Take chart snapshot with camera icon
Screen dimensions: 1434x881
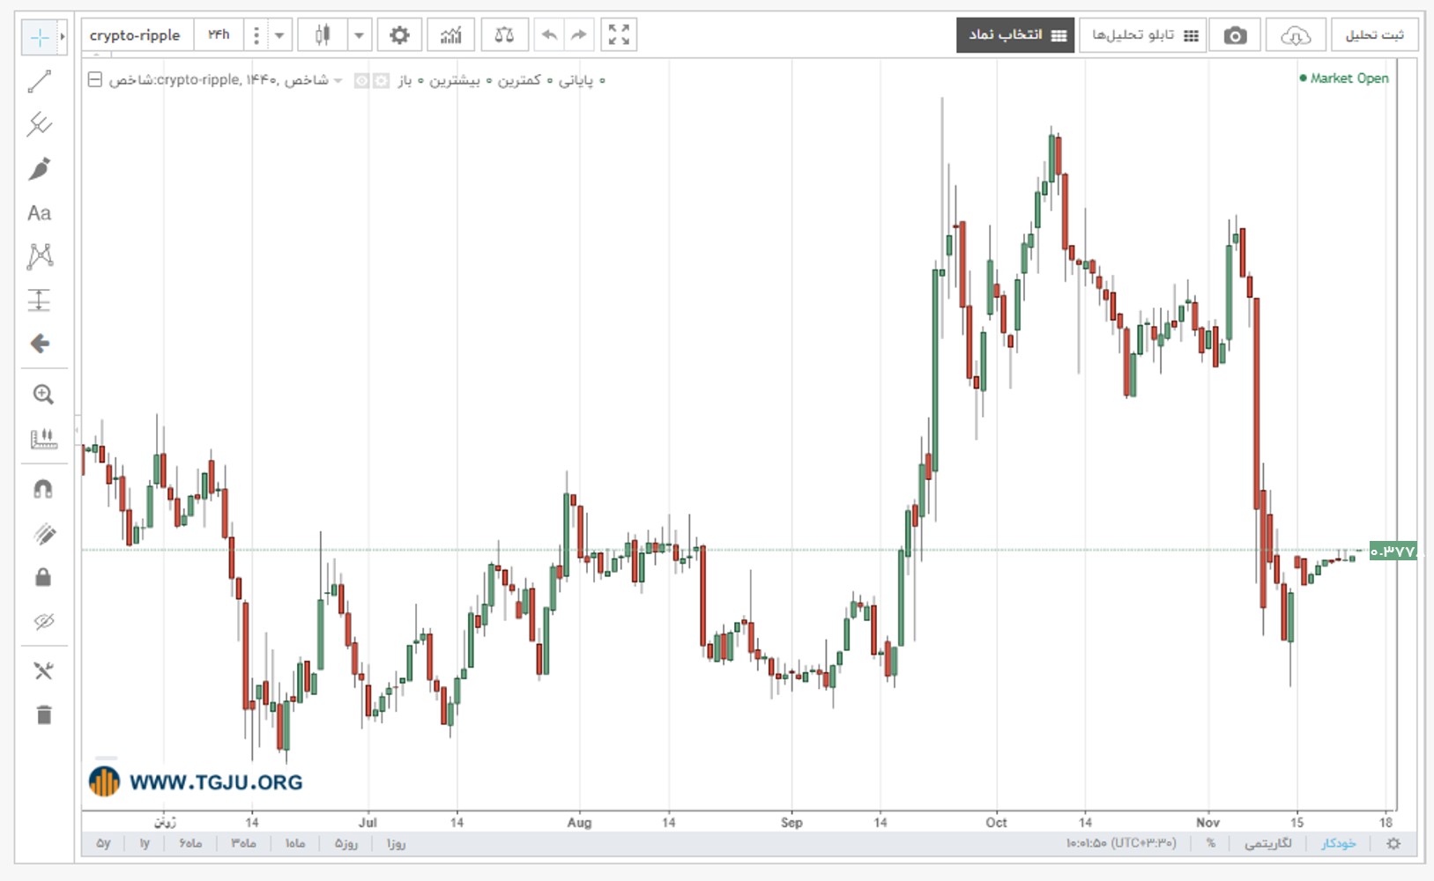point(1235,35)
